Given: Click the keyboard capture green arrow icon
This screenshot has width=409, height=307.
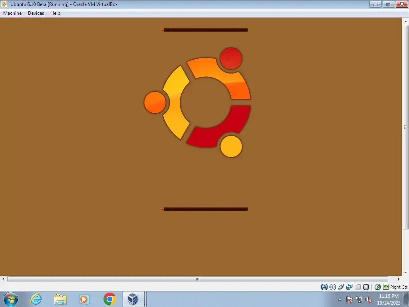Looking at the screenshot, I should (x=386, y=287).
